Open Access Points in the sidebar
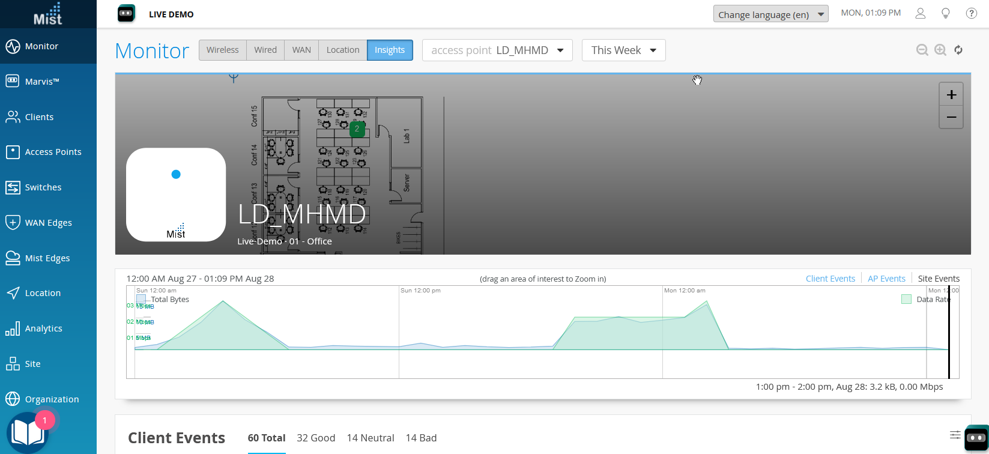The height and width of the screenshot is (454, 989). tap(48, 152)
